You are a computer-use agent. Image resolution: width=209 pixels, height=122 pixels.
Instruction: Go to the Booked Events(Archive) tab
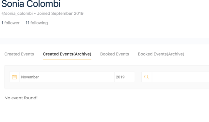[161, 54]
